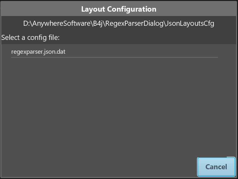Click the "Select a config file:" label

click(30, 37)
